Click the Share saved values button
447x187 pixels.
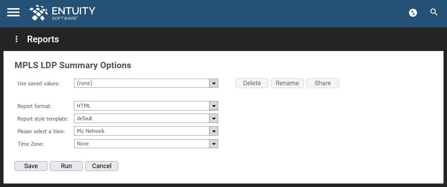323,83
